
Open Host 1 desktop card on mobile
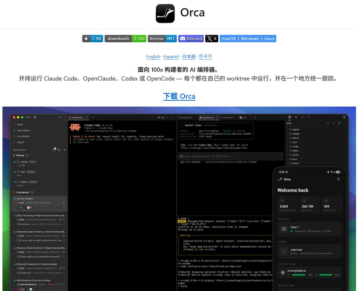309,229
